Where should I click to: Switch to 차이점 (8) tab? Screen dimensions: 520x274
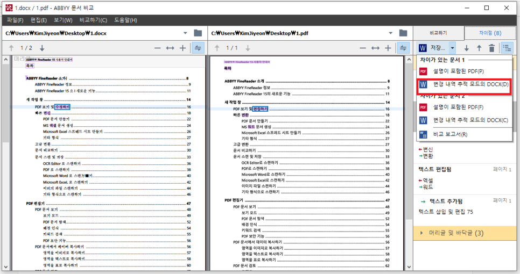point(490,33)
